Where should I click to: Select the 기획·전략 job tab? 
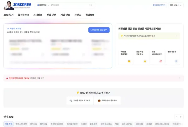8,124
